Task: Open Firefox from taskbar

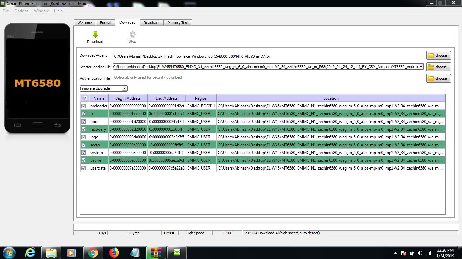Action: [114, 253]
